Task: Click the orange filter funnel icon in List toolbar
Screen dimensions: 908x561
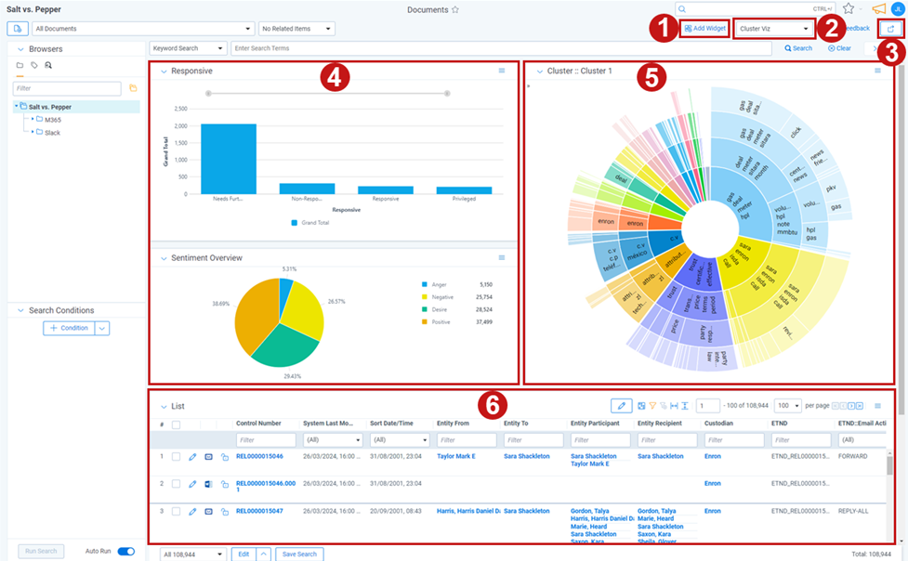Action: pos(652,406)
